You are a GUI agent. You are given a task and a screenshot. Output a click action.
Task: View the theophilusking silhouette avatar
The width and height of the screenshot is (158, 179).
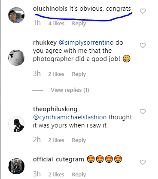pos(16,124)
